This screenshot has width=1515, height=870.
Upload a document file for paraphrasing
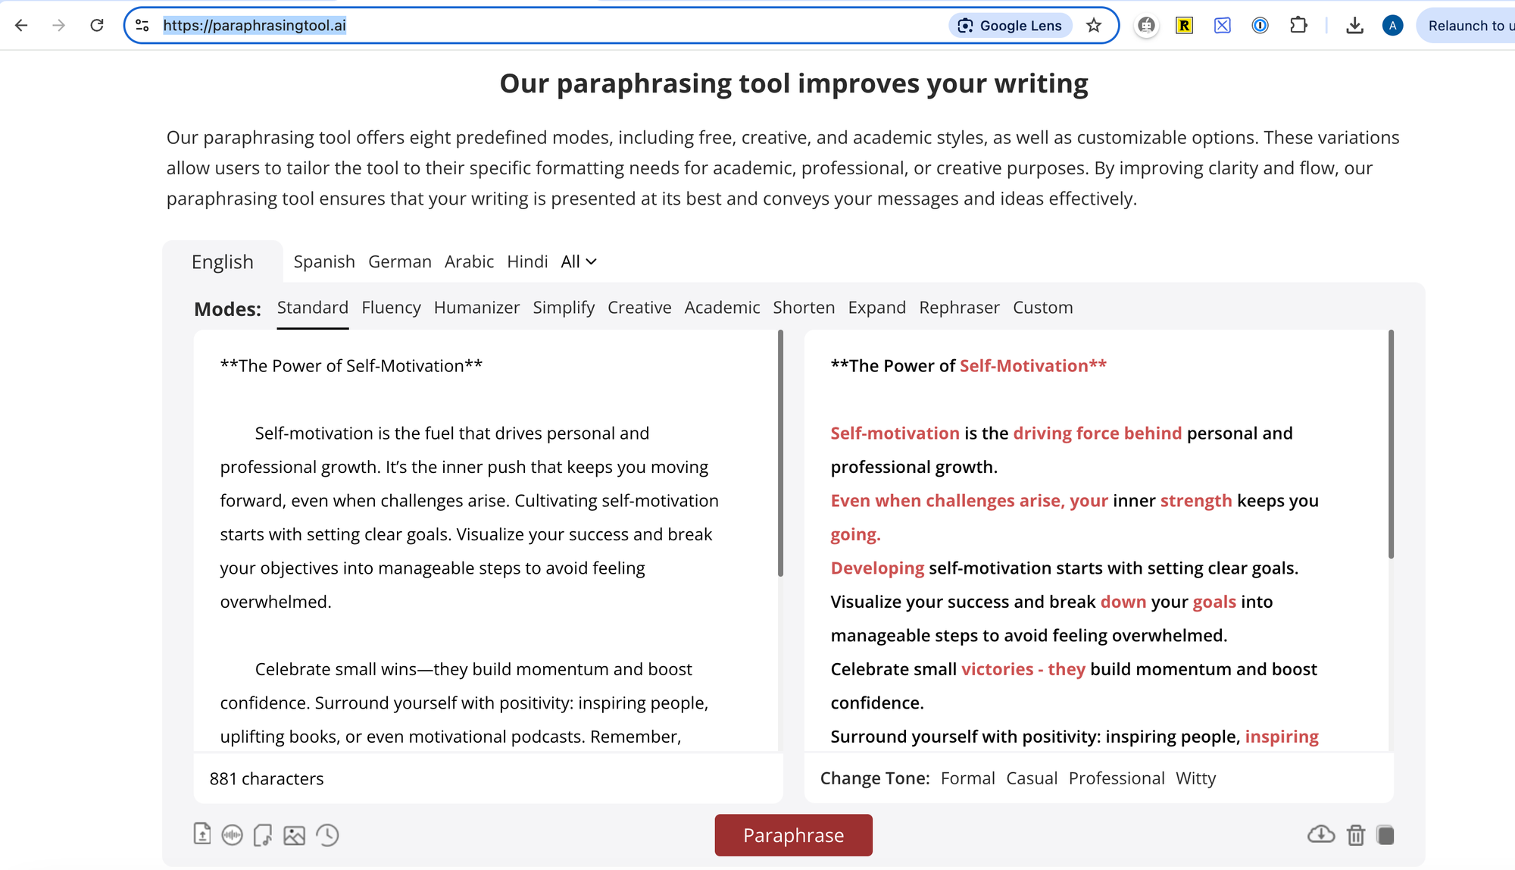tap(202, 835)
